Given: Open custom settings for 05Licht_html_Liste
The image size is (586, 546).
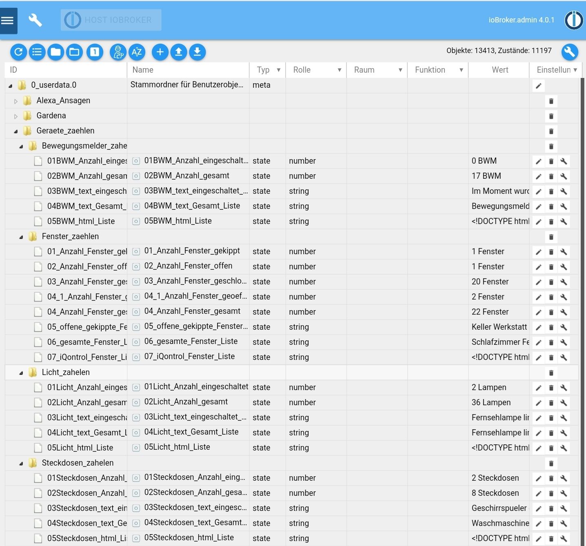Looking at the screenshot, I should [564, 448].
